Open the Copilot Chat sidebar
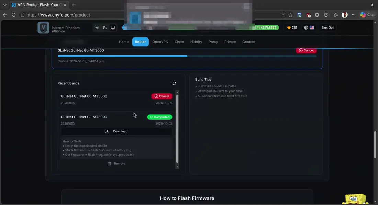The image size is (378, 205). [x=368, y=15]
